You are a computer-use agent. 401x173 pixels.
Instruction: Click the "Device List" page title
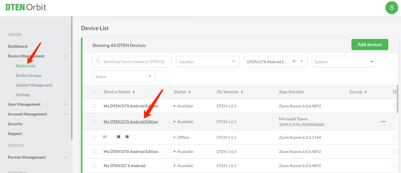coord(95,28)
